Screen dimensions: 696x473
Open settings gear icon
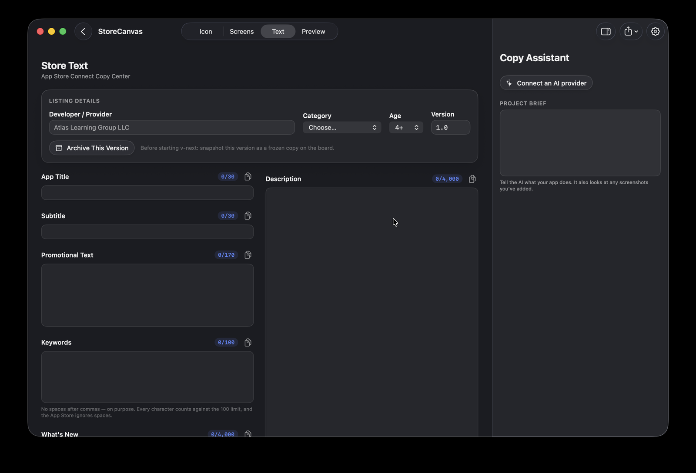pos(655,31)
